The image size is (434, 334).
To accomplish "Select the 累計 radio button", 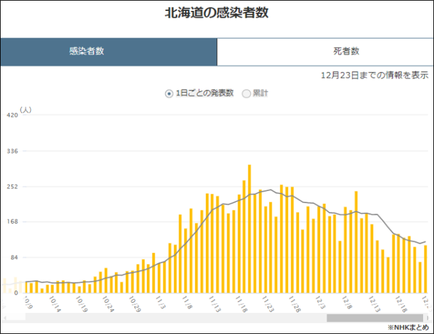I will pyautogui.click(x=246, y=94).
